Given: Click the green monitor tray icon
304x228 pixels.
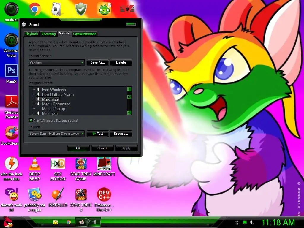Looking at the screenshot, I should (x=245, y=222).
